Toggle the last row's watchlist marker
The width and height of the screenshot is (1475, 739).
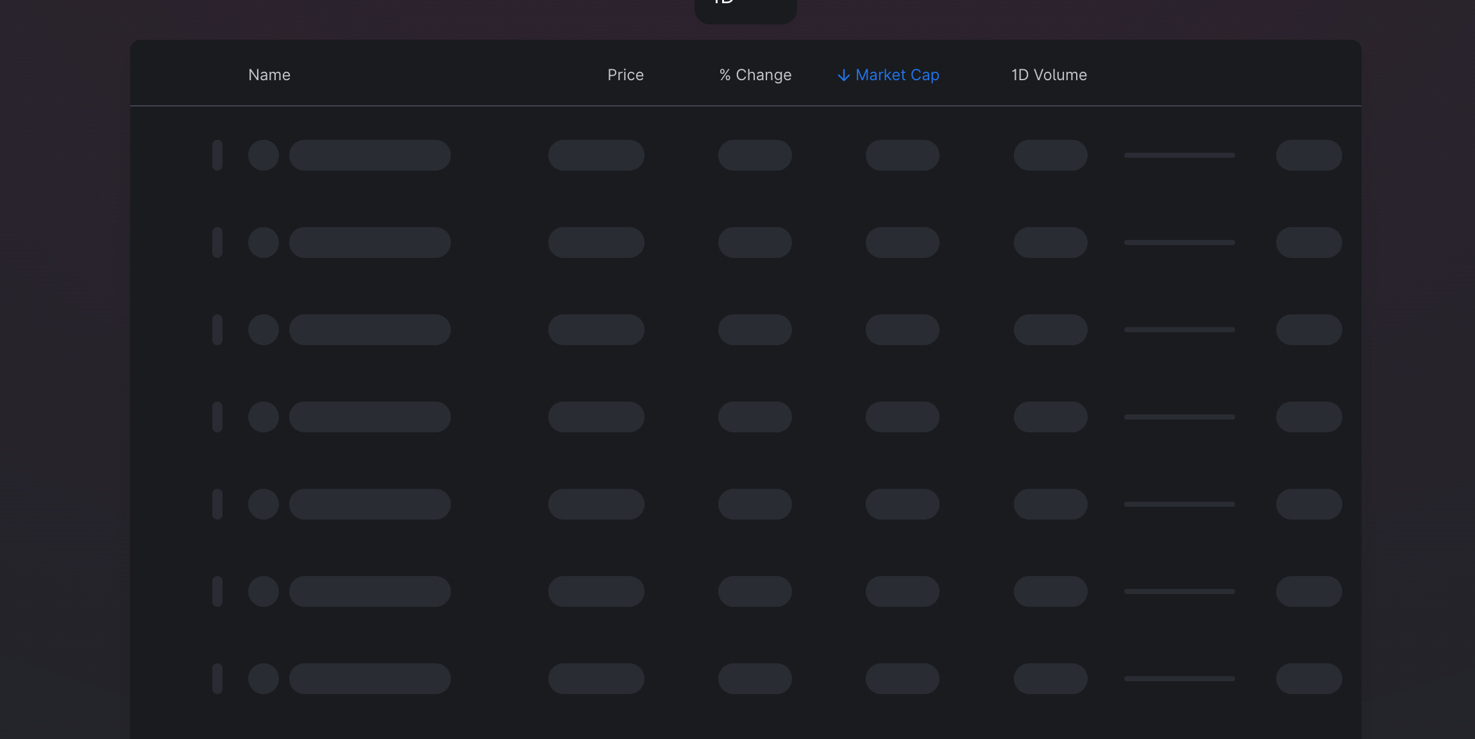(x=217, y=678)
